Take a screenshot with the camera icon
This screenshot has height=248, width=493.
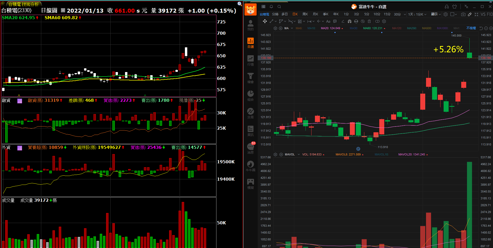tap(463, 14)
